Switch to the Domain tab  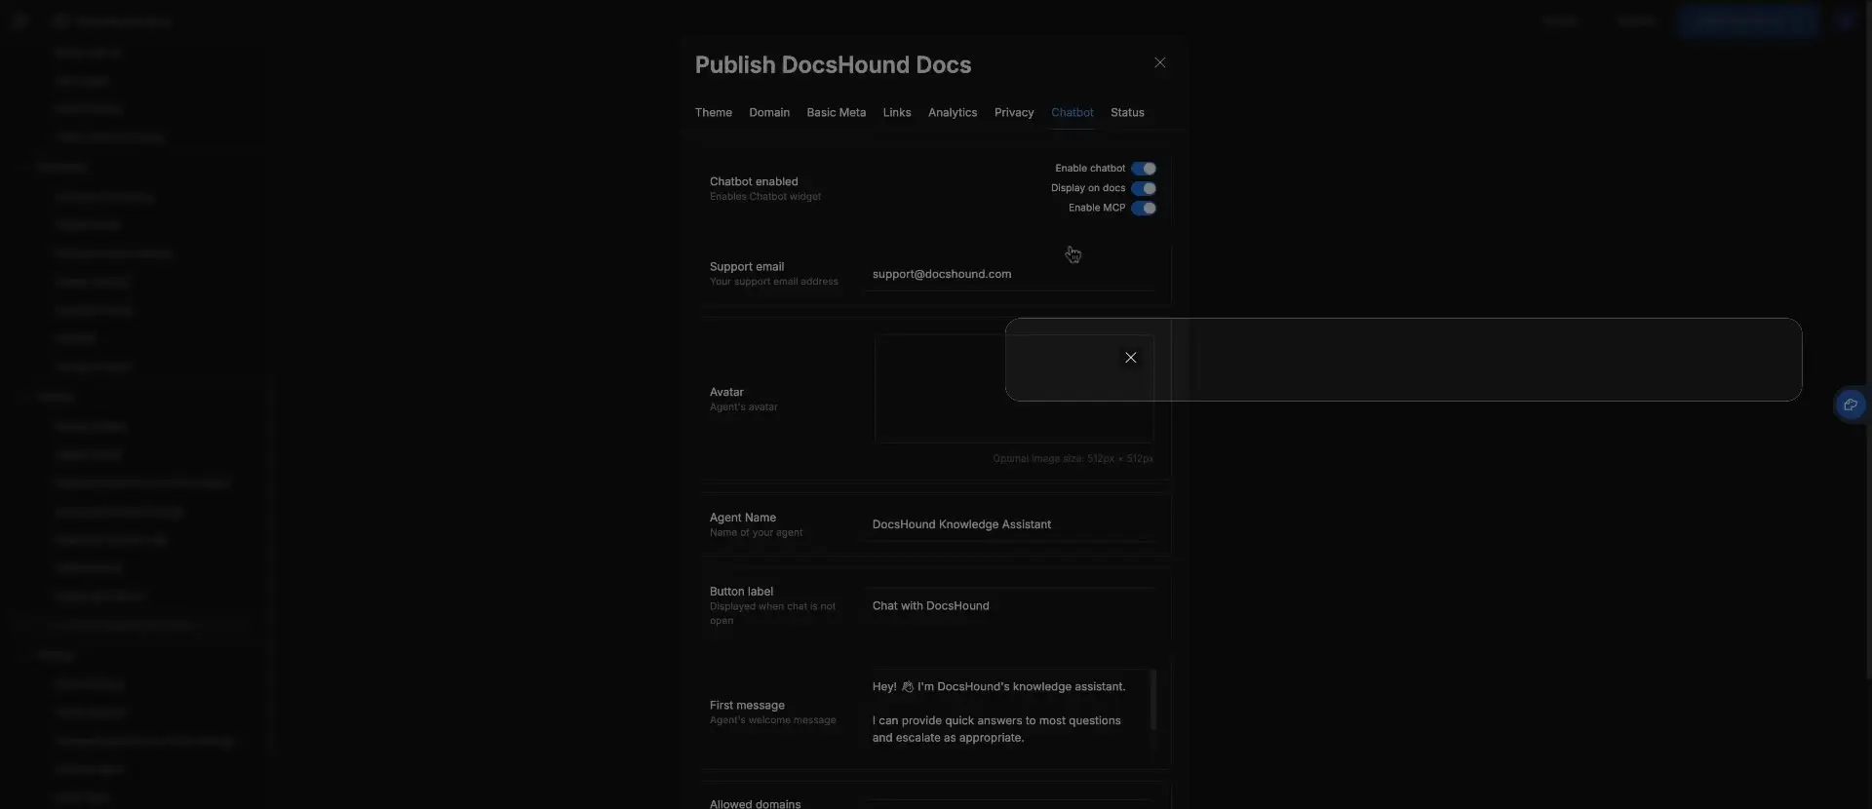click(x=769, y=113)
